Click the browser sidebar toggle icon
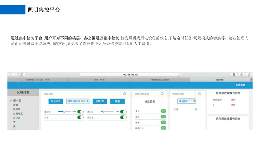This screenshot has height=146, width=260. pos(22,75)
